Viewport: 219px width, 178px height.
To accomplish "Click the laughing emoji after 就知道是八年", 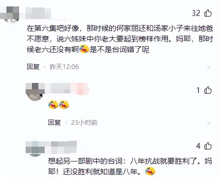I will coord(150,171).
